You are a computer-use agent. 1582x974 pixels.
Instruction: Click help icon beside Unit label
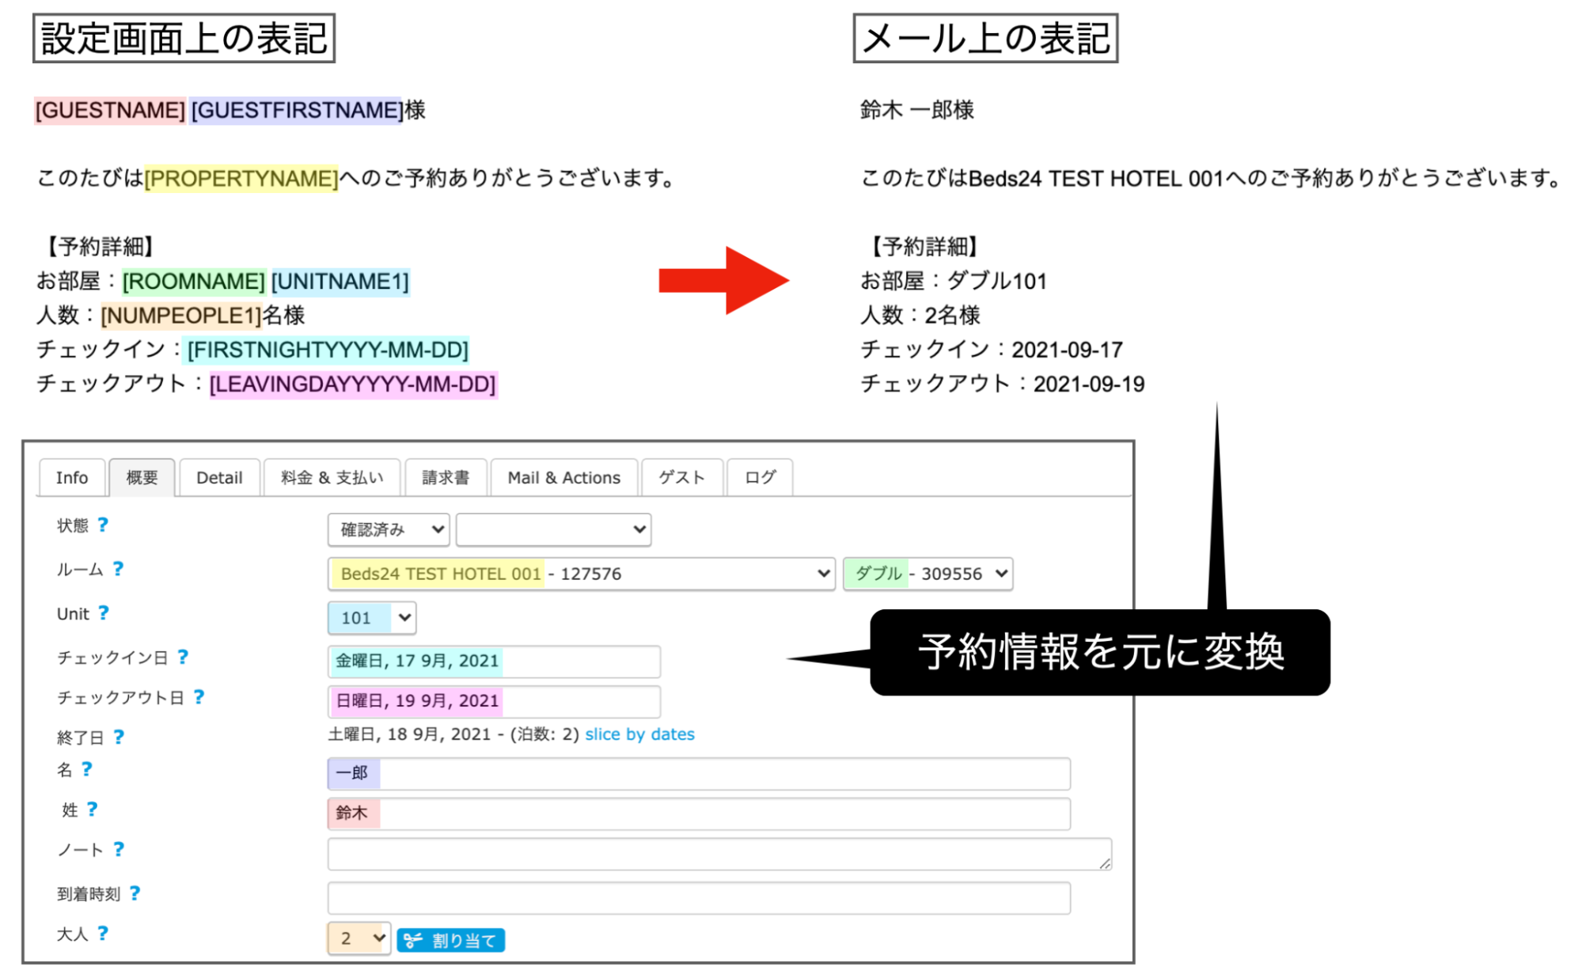(x=104, y=612)
